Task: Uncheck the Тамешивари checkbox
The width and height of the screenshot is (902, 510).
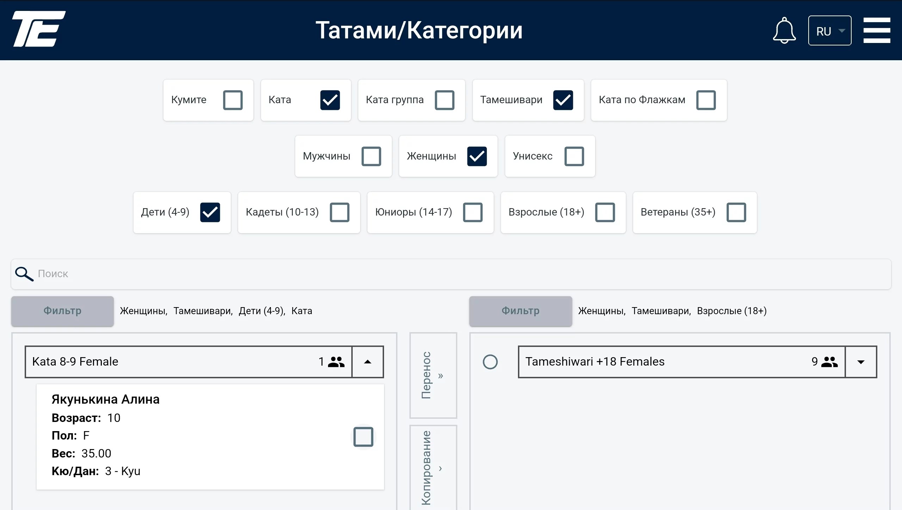Action: [563, 100]
